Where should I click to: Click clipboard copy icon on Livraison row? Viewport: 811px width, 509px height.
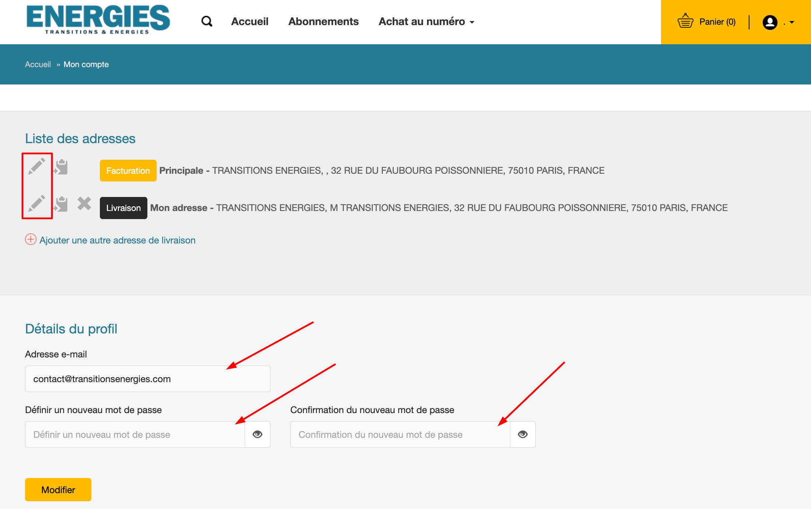(x=61, y=204)
